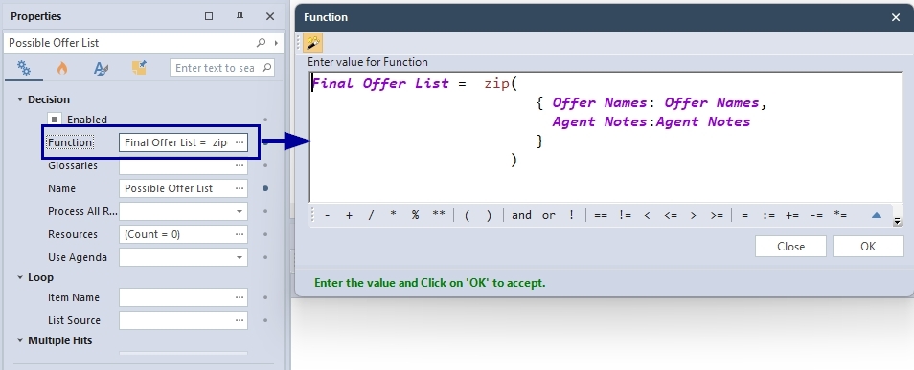Insert the multiply operator

393,215
